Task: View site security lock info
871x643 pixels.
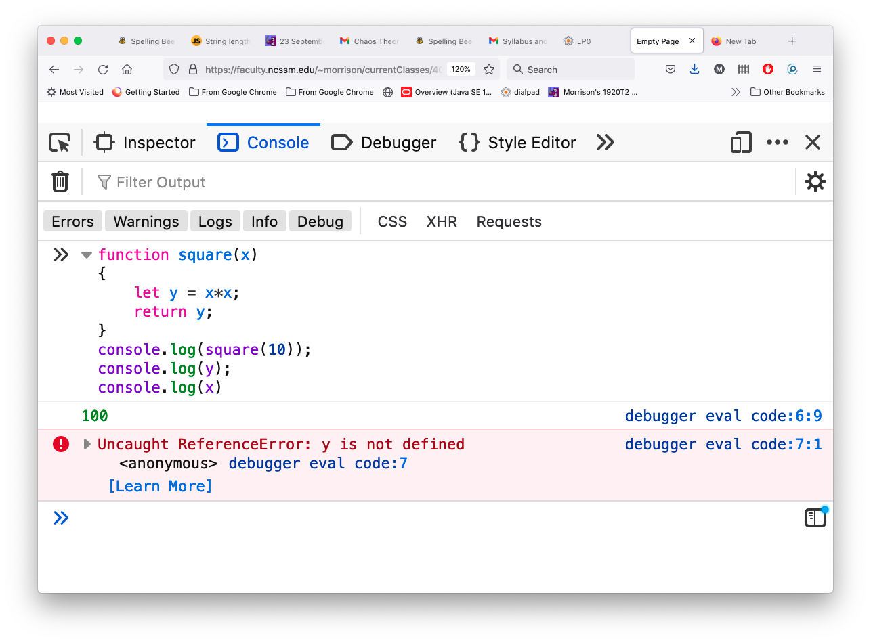Action: (x=192, y=69)
